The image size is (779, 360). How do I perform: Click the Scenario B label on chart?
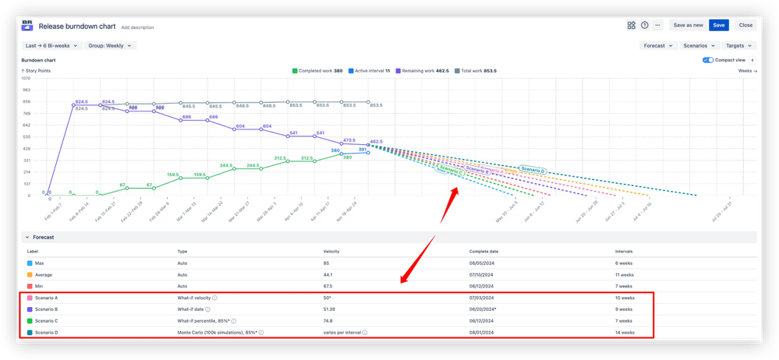[477, 171]
